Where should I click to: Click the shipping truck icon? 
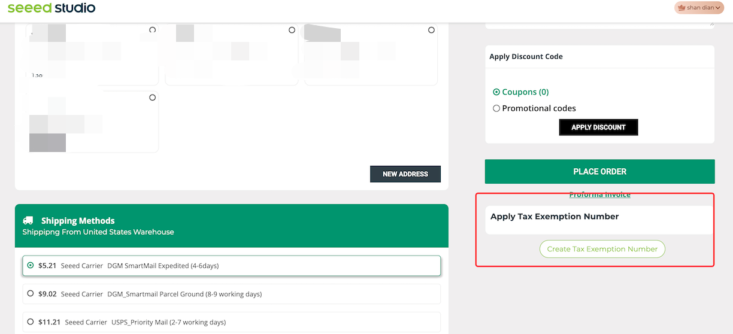[x=28, y=221]
